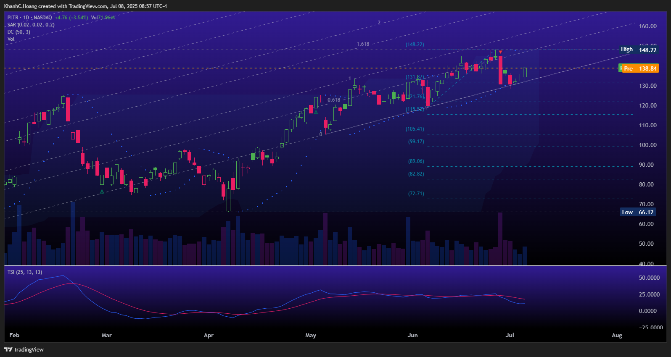Click the 130.00 price axis label

click(648, 86)
